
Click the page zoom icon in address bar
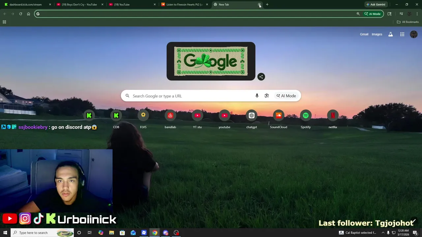[x=358, y=14]
